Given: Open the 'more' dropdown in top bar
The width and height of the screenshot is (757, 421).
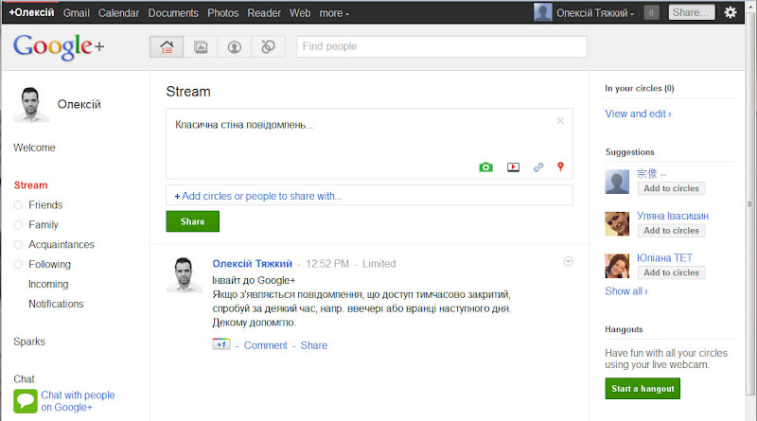Looking at the screenshot, I should pyautogui.click(x=334, y=13).
